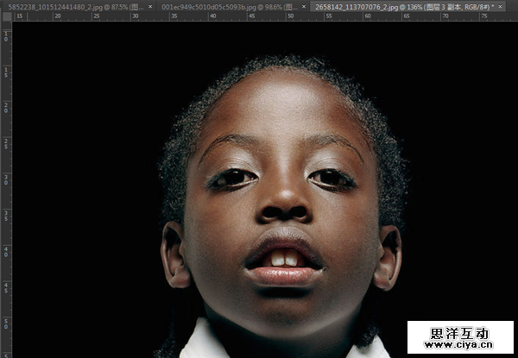Click the 40 mark on vertical ruler
This screenshot has height=358, width=518.
[x=5, y=254]
